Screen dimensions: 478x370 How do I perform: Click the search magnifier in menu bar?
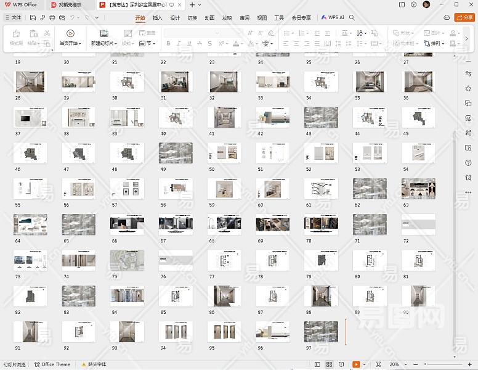tap(352, 18)
